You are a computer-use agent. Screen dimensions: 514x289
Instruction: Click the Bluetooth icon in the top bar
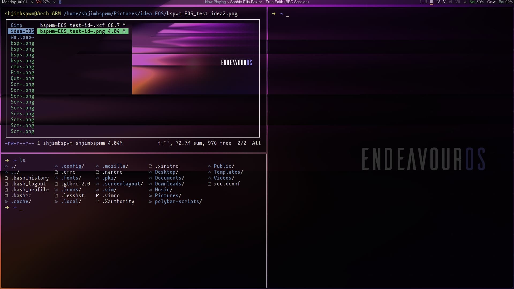tap(60, 2)
